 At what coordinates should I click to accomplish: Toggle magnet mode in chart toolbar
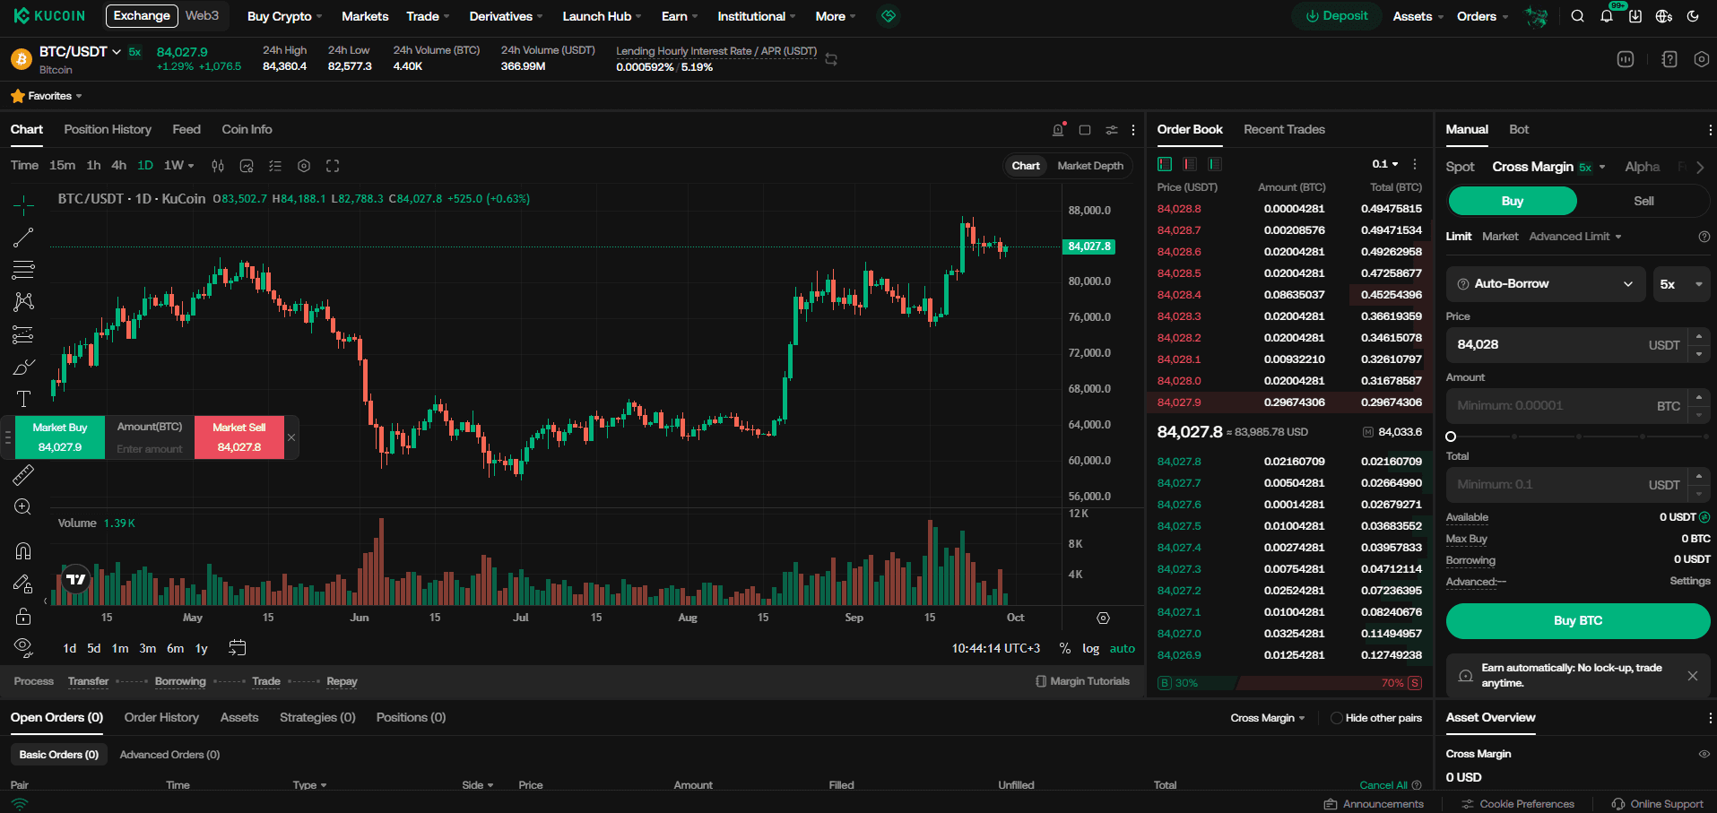(23, 550)
